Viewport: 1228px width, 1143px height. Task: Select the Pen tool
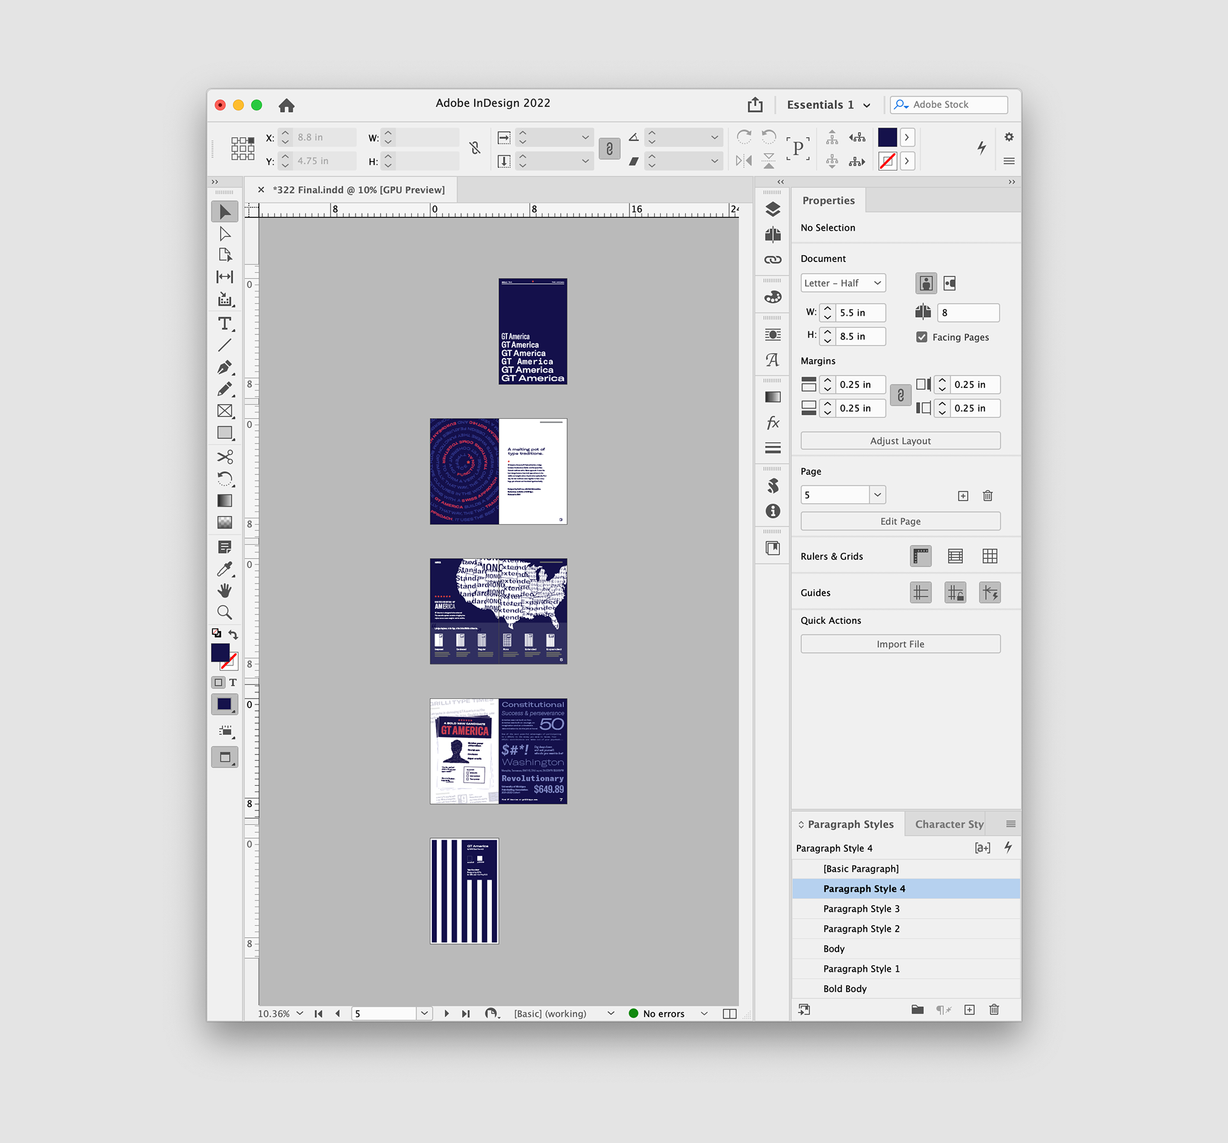224,368
